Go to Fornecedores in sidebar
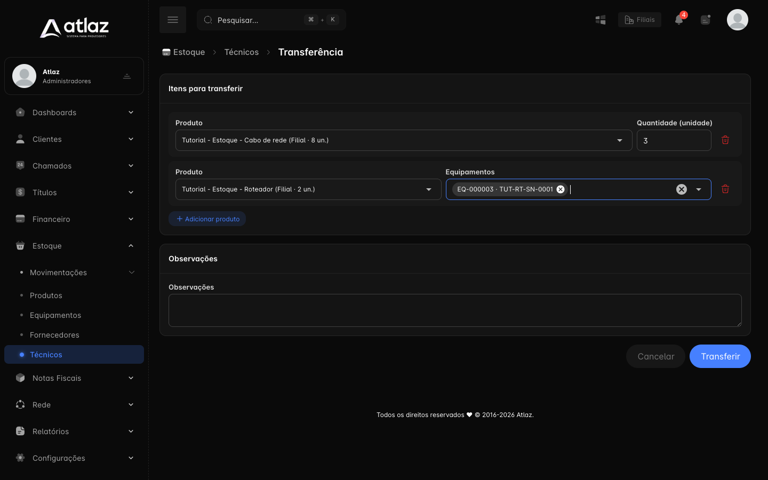The height and width of the screenshot is (480, 768). (x=54, y=335)
